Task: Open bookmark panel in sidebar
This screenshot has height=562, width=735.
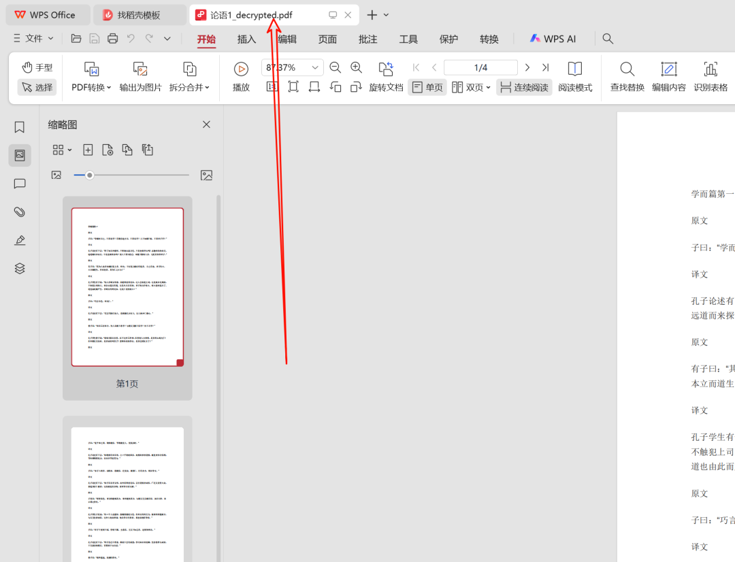Action: (20, 127)
